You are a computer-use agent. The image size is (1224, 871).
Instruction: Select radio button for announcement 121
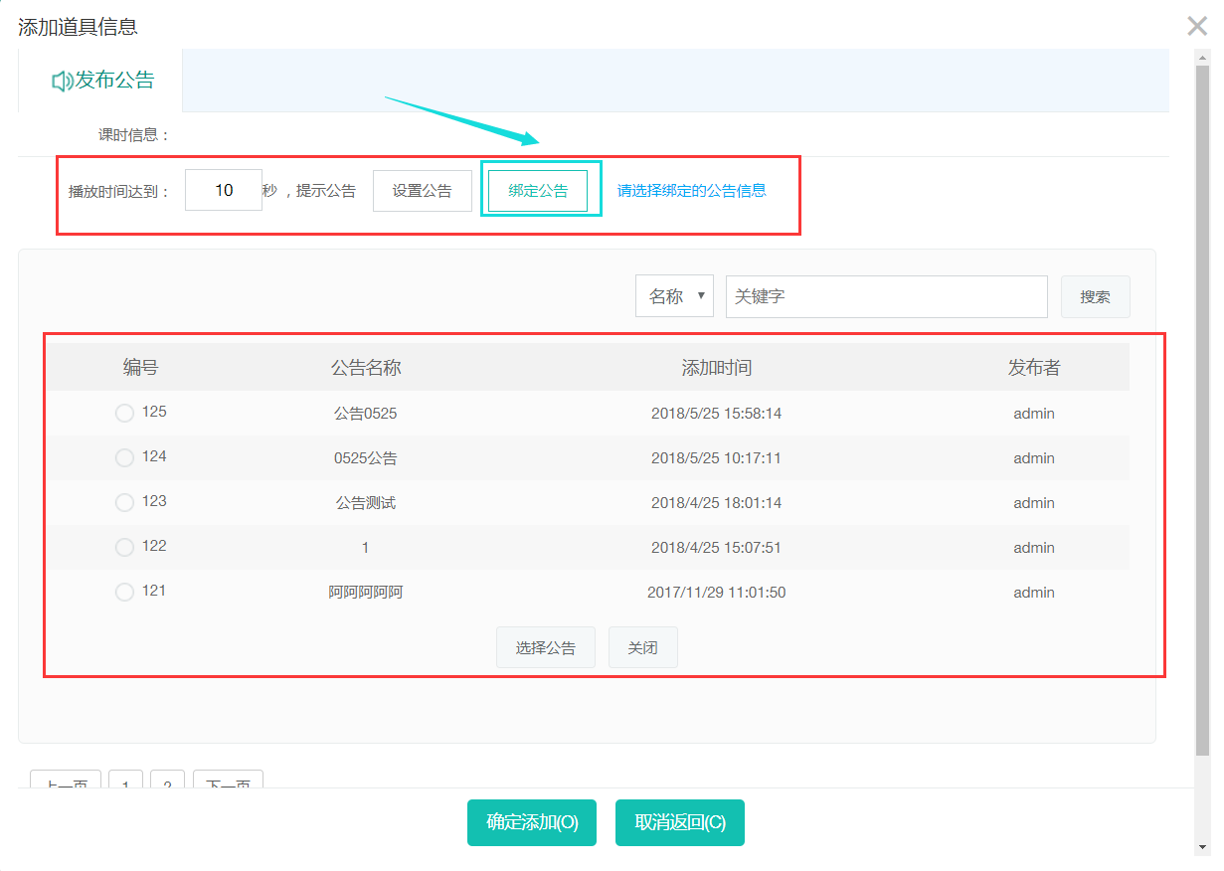124,592
